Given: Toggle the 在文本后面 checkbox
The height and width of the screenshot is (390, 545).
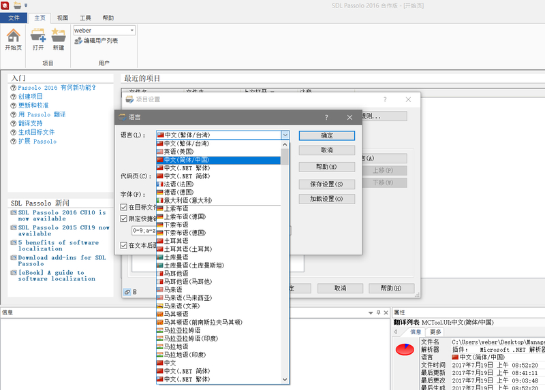Looking at the screenshot, I should 123,245.
